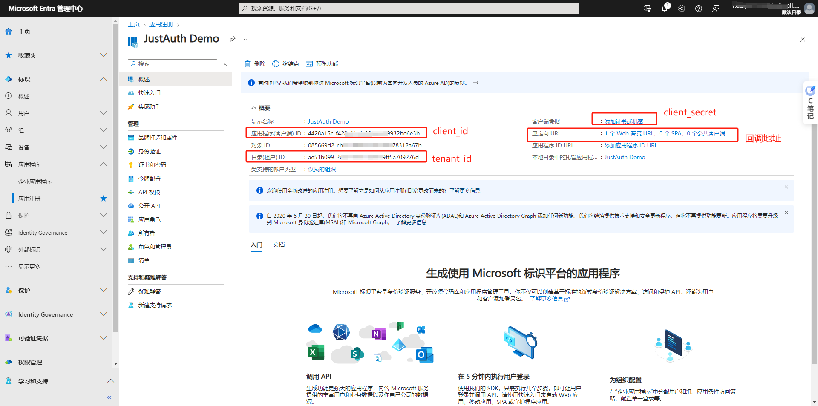Click the 终结点 globe toolbar button
This screenshot has width=818, height=406.
click(285, 64)
